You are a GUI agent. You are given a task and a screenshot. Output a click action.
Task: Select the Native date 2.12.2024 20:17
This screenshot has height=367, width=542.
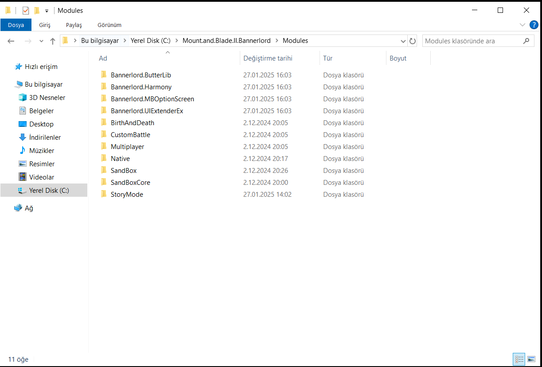[265, 158]
